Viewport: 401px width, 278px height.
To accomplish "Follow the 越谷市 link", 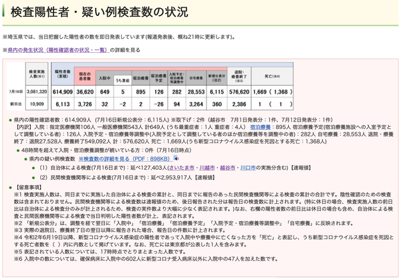I will [227, 168].
